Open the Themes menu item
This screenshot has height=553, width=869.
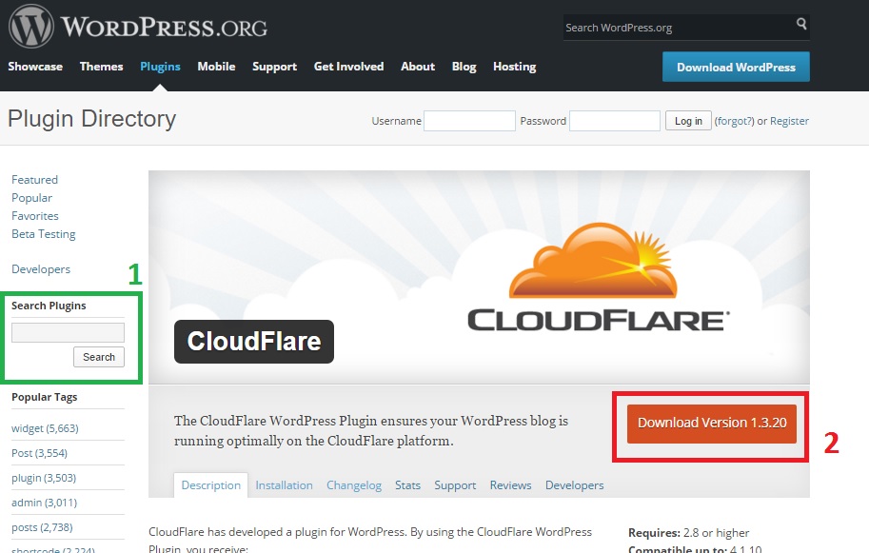click(102, 67)
